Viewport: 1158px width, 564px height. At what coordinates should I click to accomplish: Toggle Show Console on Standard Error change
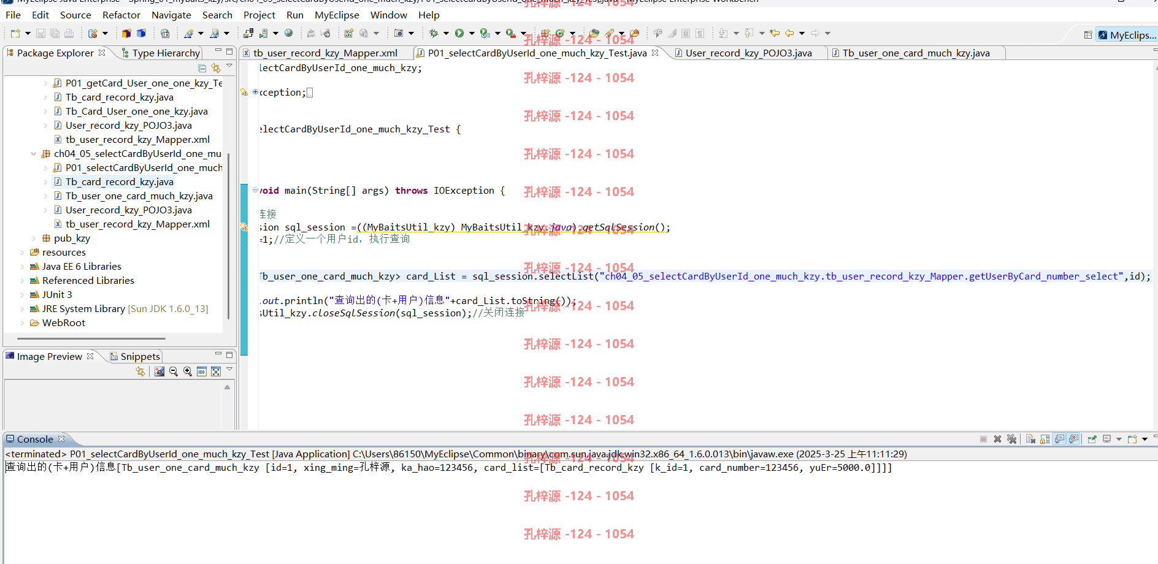[x=1074, y=439]
